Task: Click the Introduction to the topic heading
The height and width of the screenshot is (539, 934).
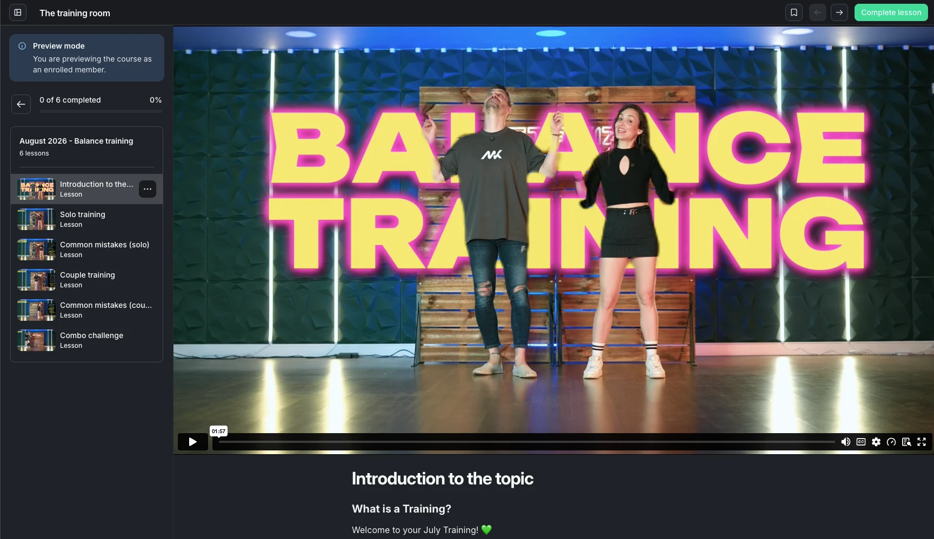Action: coord(443,479)
